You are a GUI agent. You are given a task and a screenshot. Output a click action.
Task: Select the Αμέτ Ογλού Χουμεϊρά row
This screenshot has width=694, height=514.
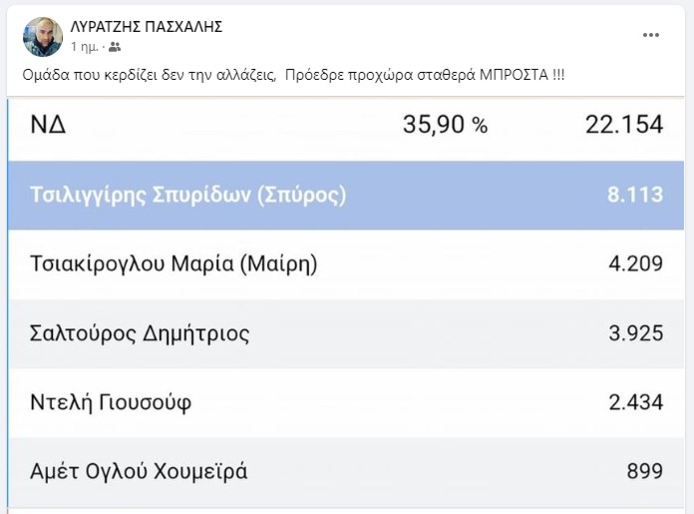point(346,472)
